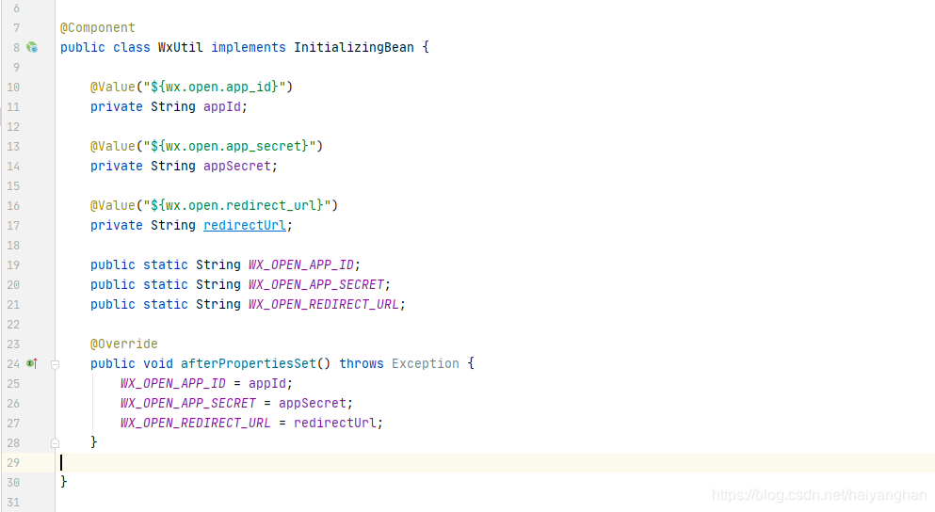This screenshot has height=512, width=935.
Task: Click the appId field declaration on line 11
Action: point(222,106)
